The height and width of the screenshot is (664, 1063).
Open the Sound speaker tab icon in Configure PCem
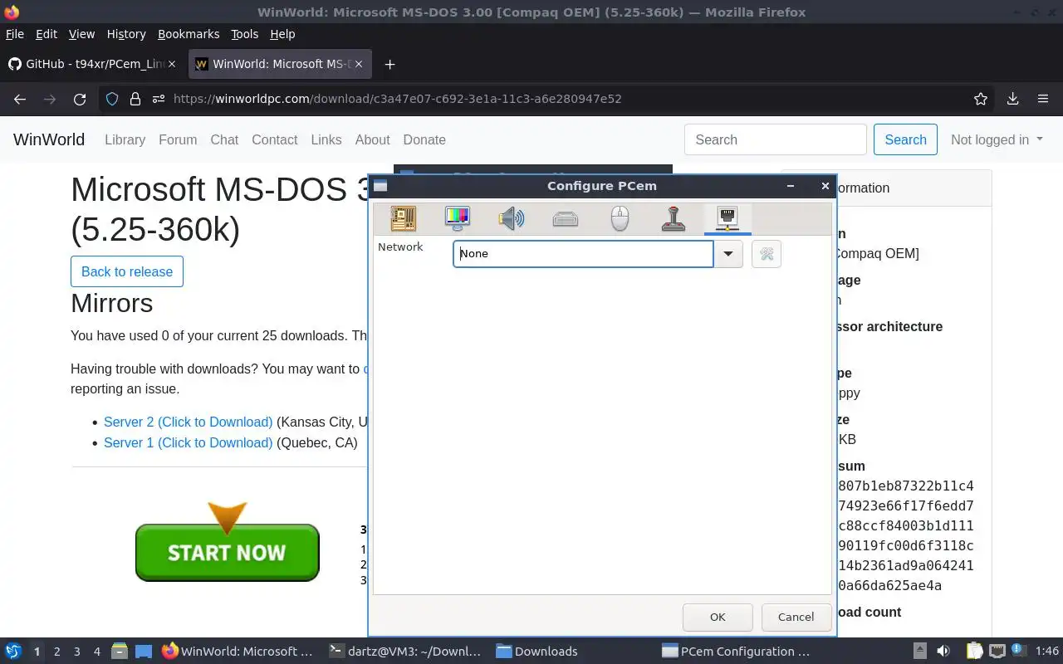click(x=512, y=218)
